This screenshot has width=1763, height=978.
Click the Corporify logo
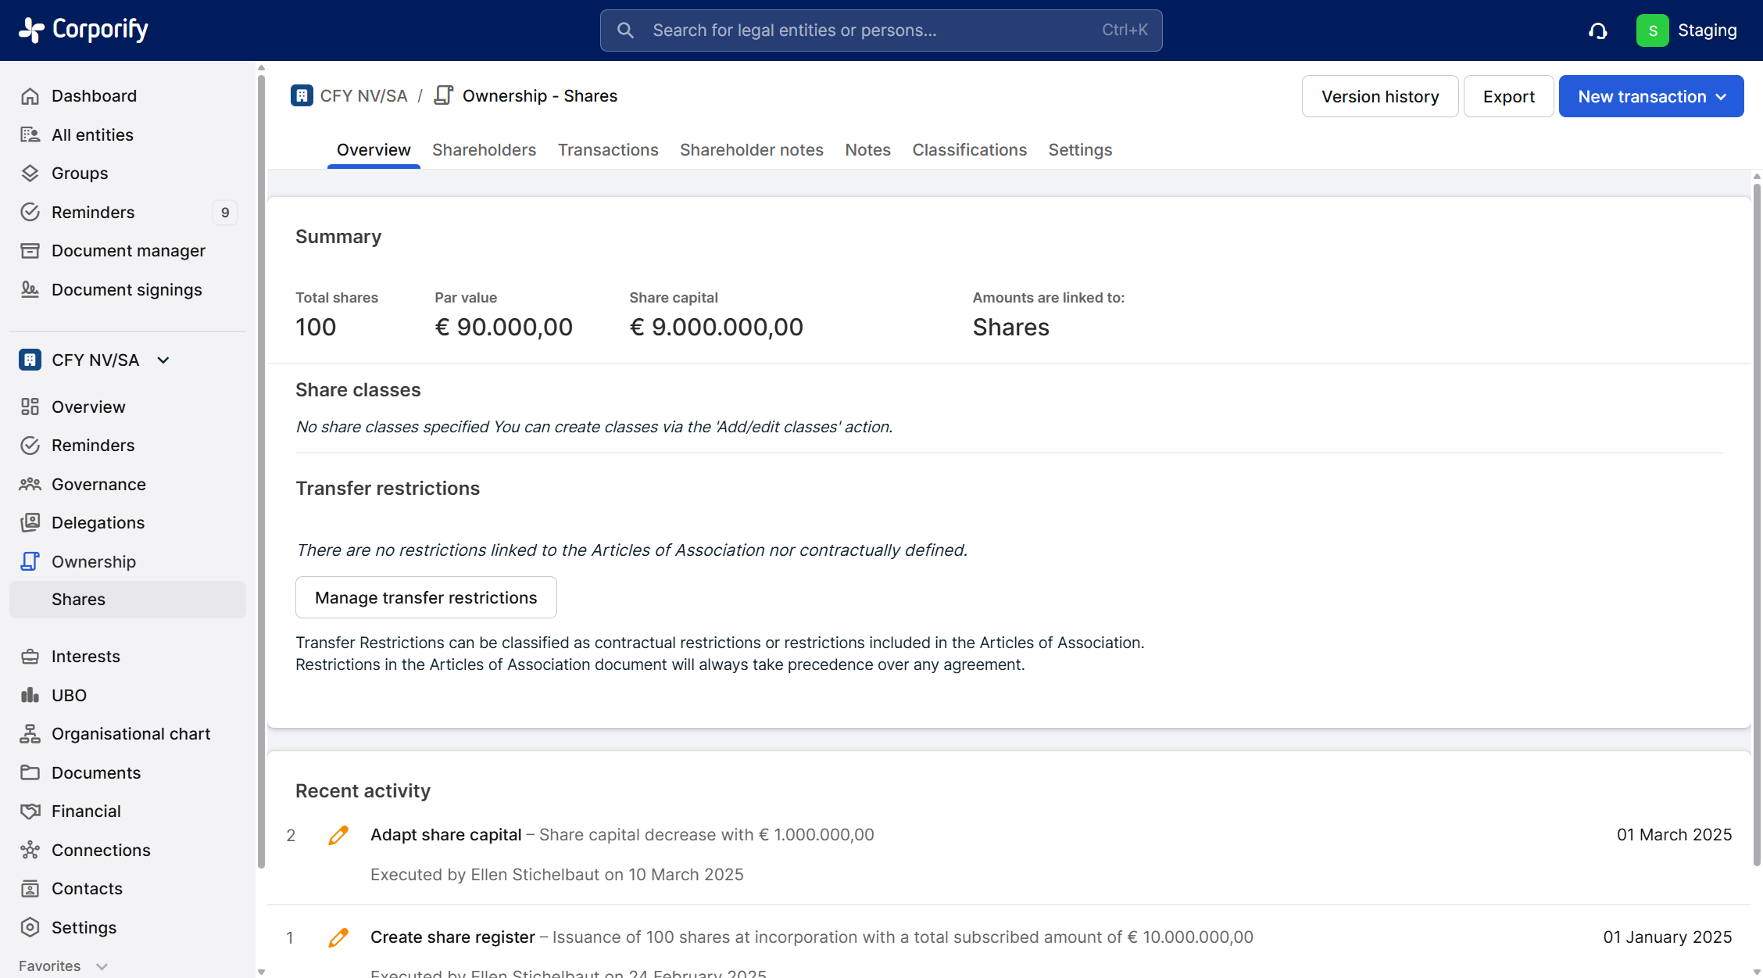tap(84, 30)
